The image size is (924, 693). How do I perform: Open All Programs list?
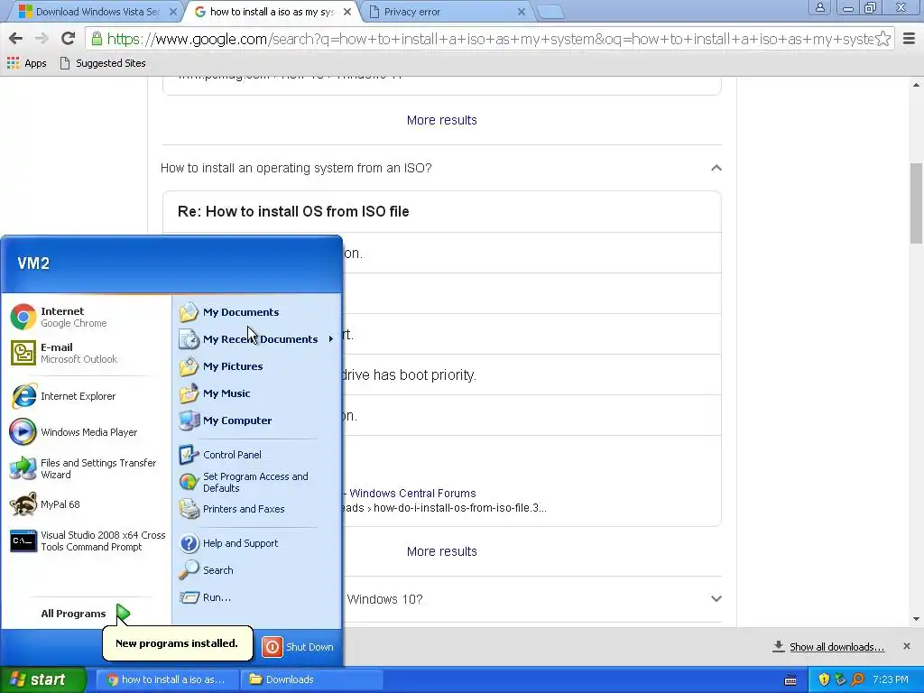click(x=86, y=614)
